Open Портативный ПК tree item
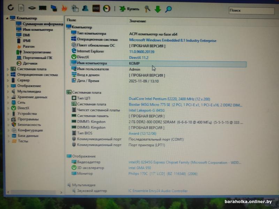Screen dimensions: 279x209 point(38,58)
